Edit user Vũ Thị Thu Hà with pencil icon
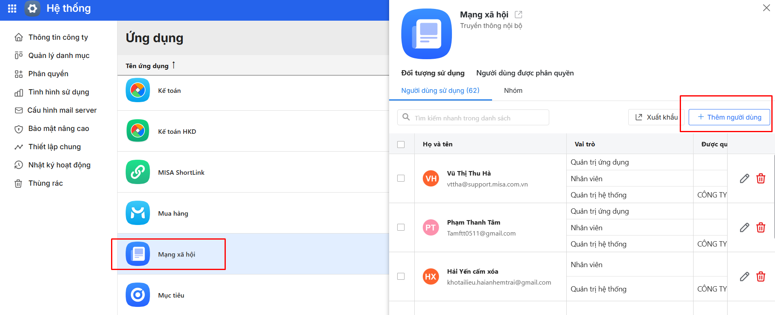775x315 pixels. [744, 178]
